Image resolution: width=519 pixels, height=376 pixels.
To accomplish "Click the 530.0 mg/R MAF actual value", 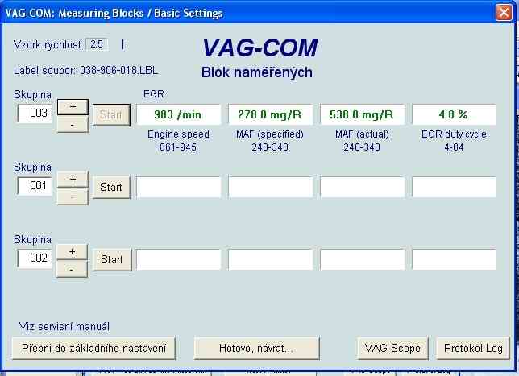I will click(x=363, y=115).
